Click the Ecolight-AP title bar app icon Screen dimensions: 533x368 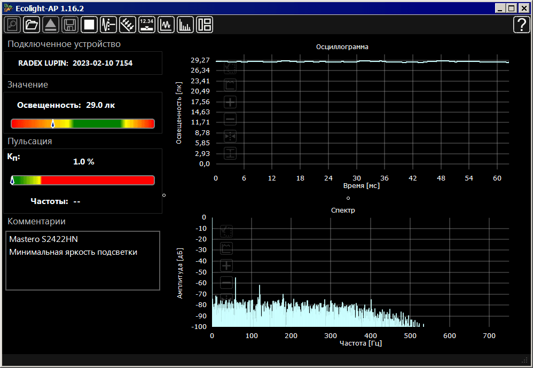[x=8, y=8]
